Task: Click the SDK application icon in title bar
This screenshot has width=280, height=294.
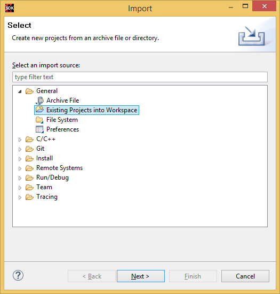Action: (x=10, y=8)
